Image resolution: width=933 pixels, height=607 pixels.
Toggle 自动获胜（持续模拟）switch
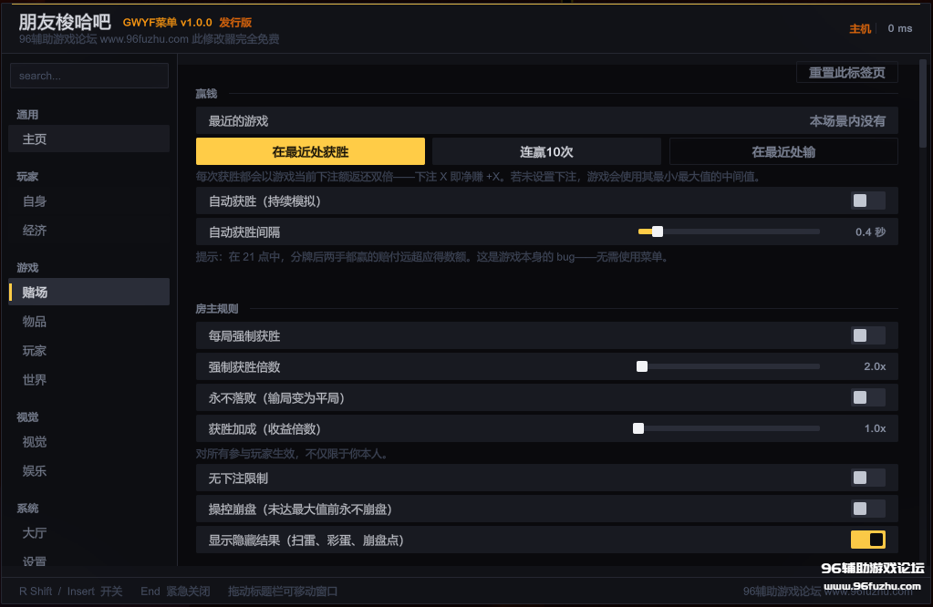pyautogui.click(x=867, y=201)
